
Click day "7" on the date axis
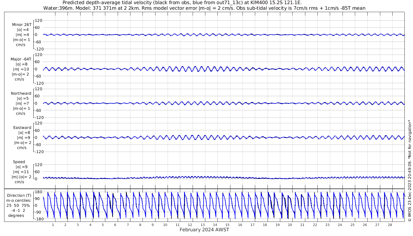(x=128, y=225)
